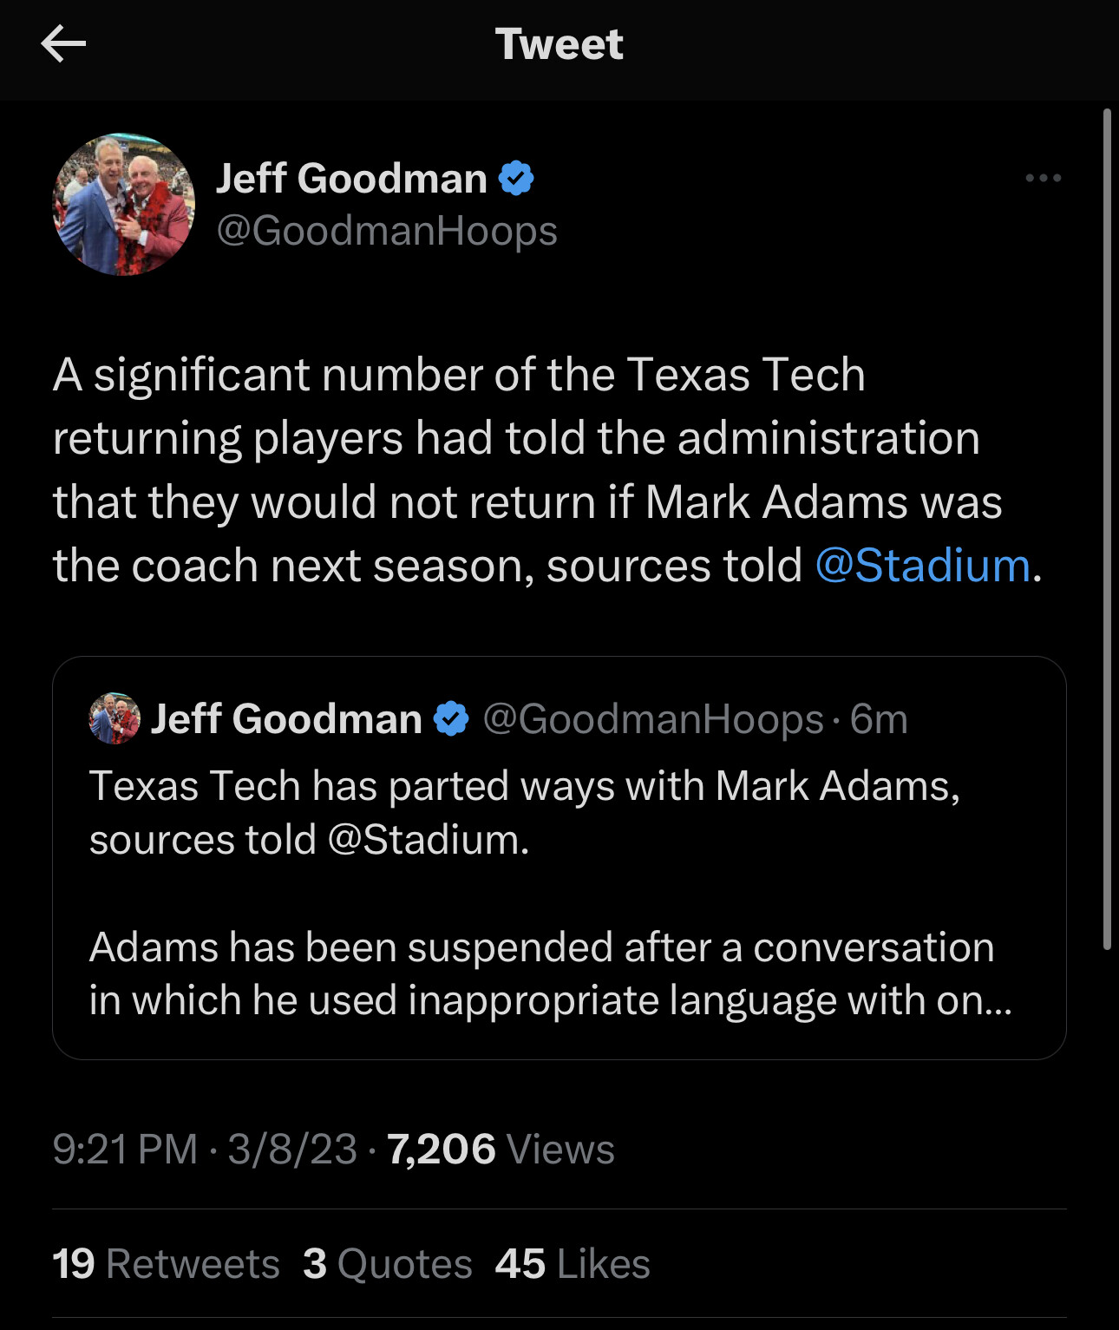1119x1330 pixels.
Task: Click the verified badge in the quoted tweet
Action: (x=451, y=719)
